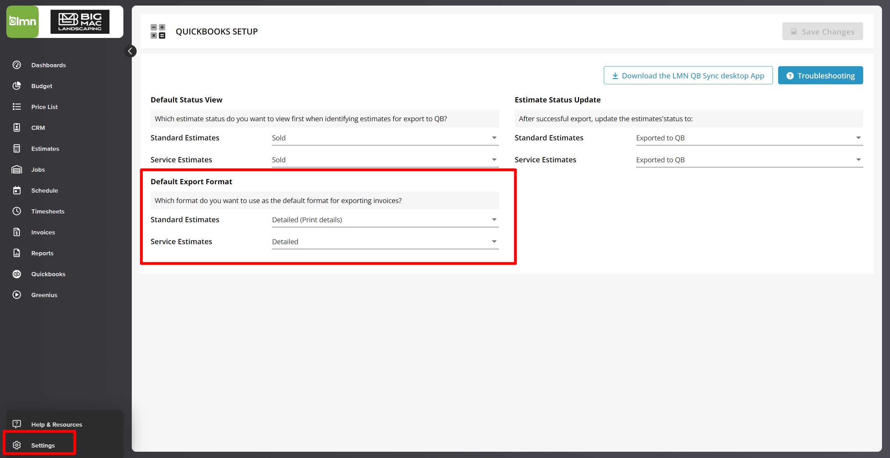Click the Default Export Format heading

191,181
